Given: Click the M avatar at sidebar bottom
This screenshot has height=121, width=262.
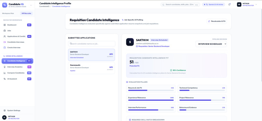Looking at the screenshot, I should point(4,117).
